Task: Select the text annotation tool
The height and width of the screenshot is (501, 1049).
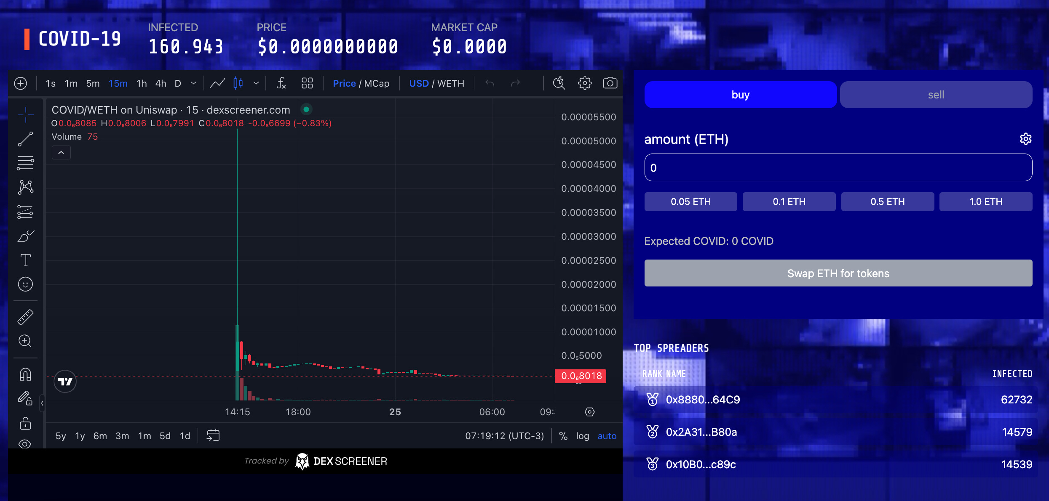Action: point(25,260)
